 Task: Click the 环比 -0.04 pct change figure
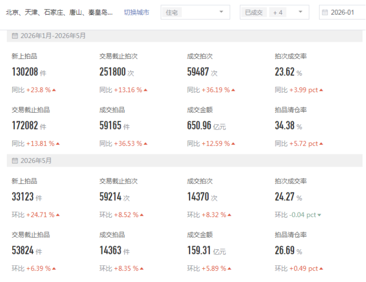coord(298,215)
